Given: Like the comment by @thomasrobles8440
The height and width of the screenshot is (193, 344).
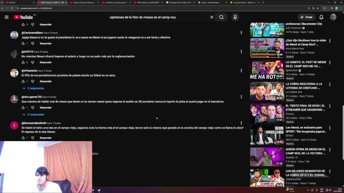Looking at the screenshot, I should [23, 138].
